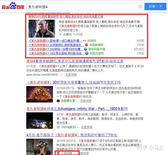Open 4月份 是不是除了 result title

(x=72, y=135)
